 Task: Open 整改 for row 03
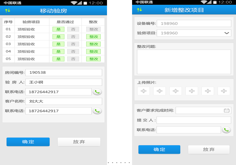93,44
